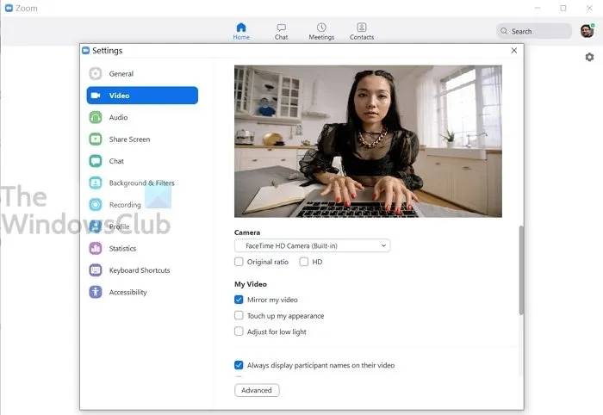Select the Audio headphone icon
The width and height of the screenshot is (603, 415).
(96, 118)
